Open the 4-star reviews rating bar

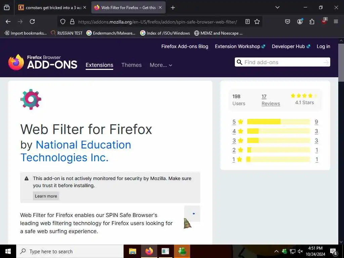point(278,131)
